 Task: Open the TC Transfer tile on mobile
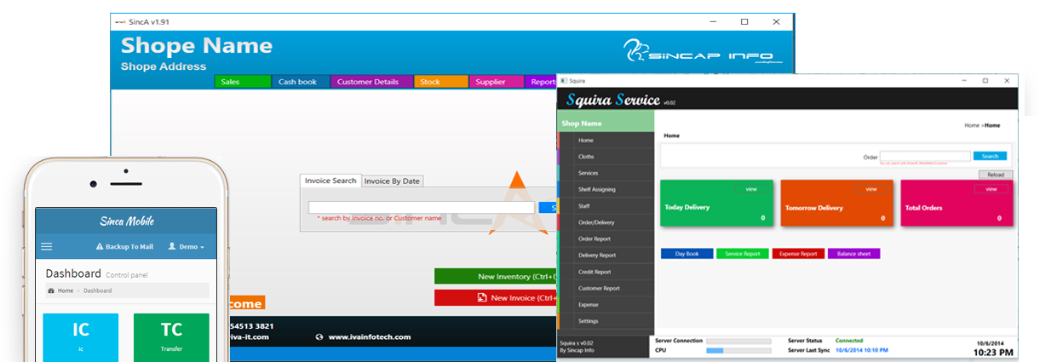171,336
